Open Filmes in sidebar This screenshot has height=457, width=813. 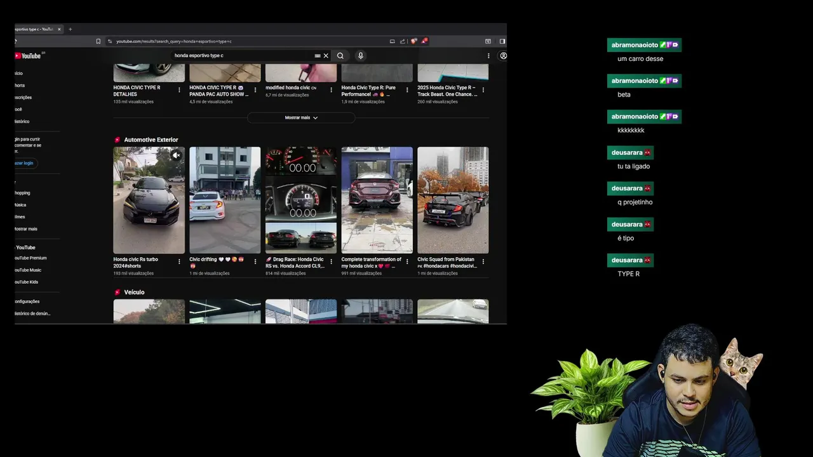20,217
